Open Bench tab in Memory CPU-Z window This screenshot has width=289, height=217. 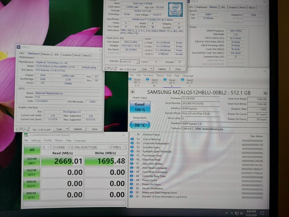click(243, 7)
